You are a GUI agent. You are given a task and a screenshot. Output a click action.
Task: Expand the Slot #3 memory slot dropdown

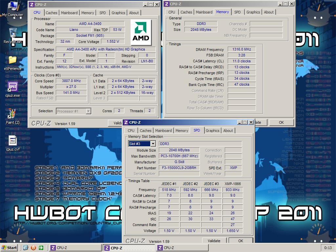153,144
